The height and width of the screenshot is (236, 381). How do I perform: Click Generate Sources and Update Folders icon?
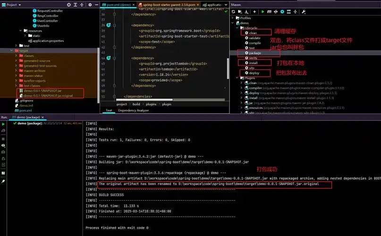coord(240,12)
